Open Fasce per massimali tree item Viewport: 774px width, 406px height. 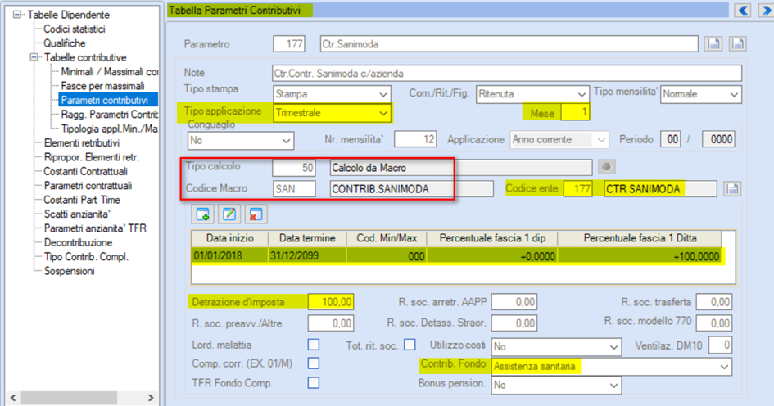coord(102,86)
